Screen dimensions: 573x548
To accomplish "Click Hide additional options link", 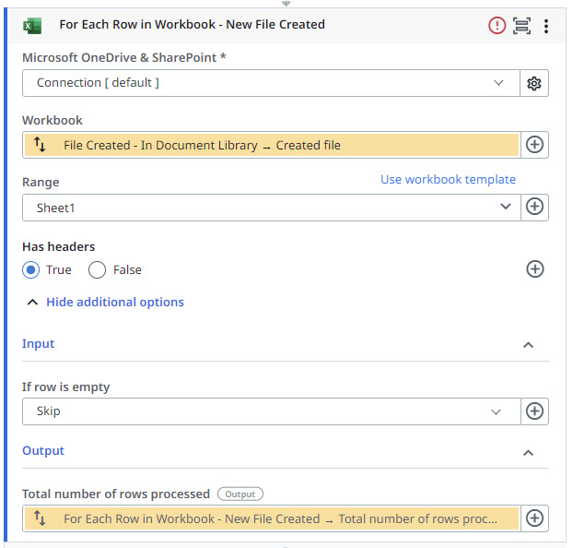I will [114, 302].
